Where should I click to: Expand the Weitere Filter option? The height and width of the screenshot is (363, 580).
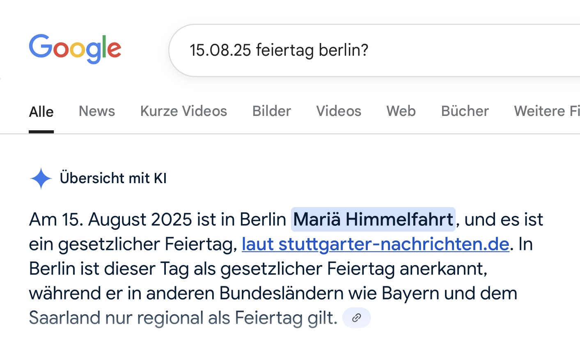click(x=547, y=111)
